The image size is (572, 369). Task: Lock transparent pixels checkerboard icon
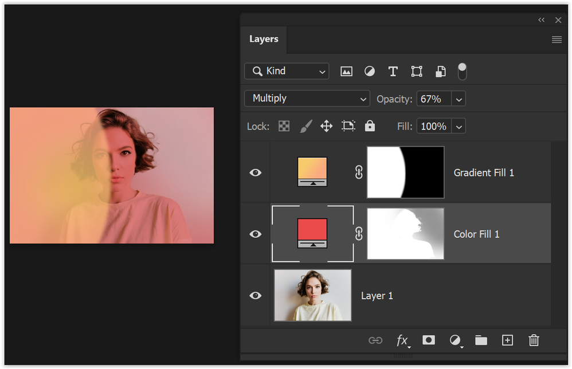click(x=284, y=126)
